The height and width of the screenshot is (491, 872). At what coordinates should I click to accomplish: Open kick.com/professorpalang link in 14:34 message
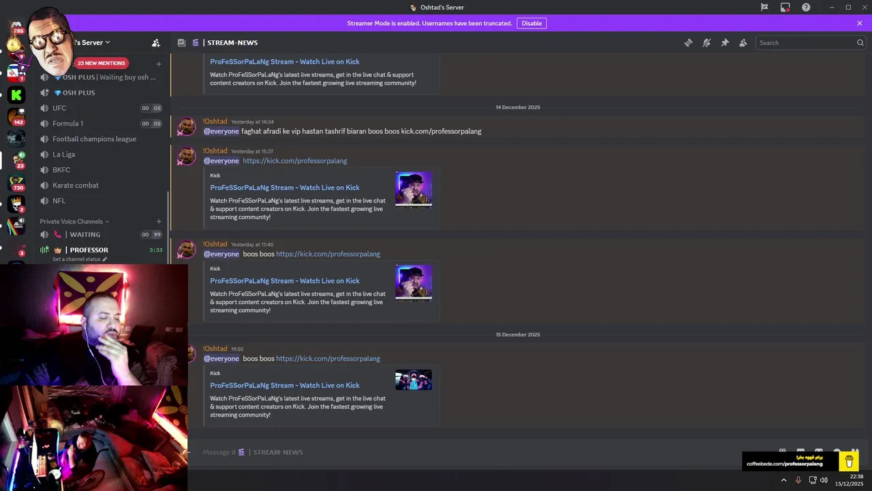coord(441,131)
